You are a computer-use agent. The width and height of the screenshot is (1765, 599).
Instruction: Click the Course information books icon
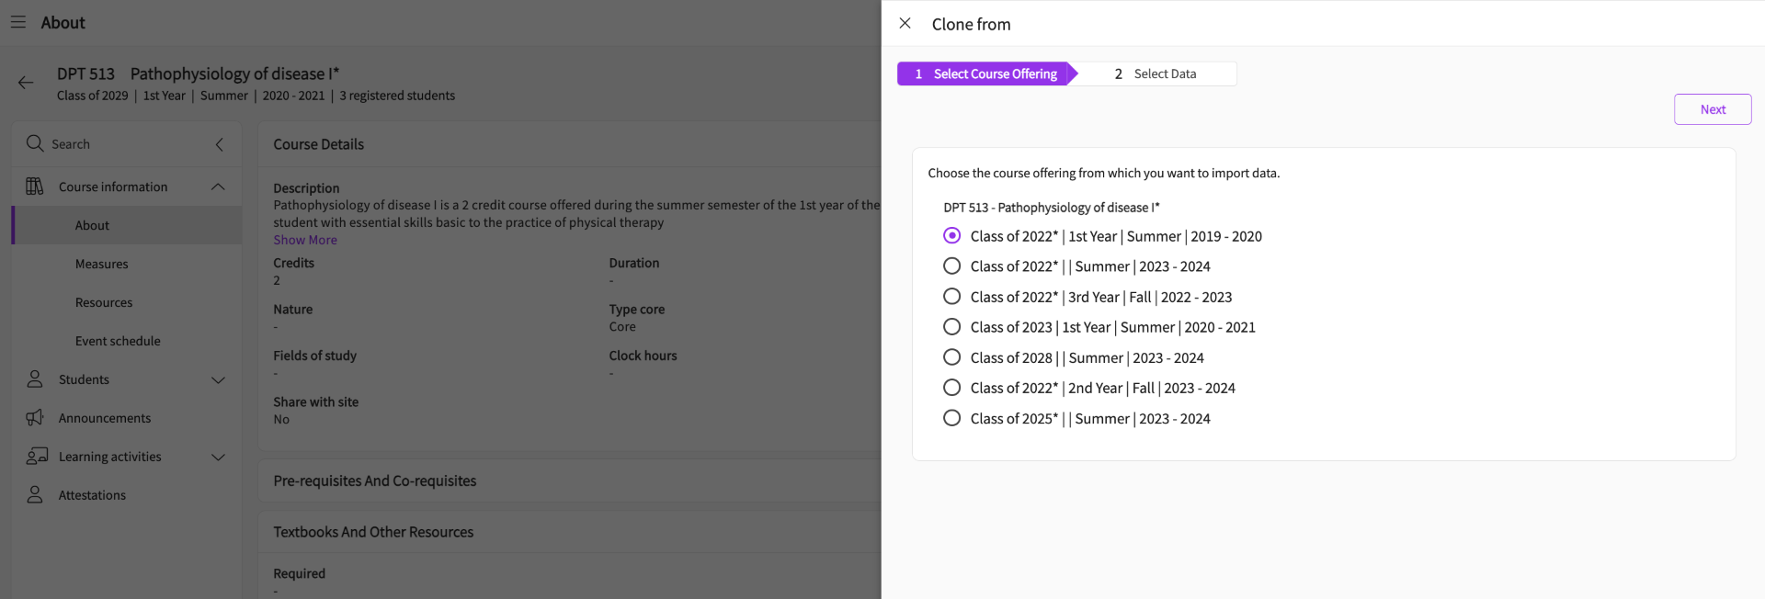coord(35,186)
